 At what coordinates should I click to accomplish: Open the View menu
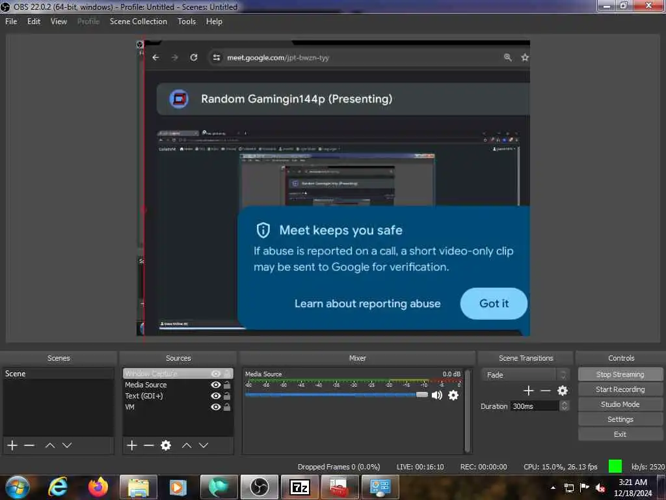point(59,21)
